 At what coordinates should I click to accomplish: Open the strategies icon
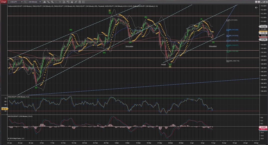click(80, 2)
